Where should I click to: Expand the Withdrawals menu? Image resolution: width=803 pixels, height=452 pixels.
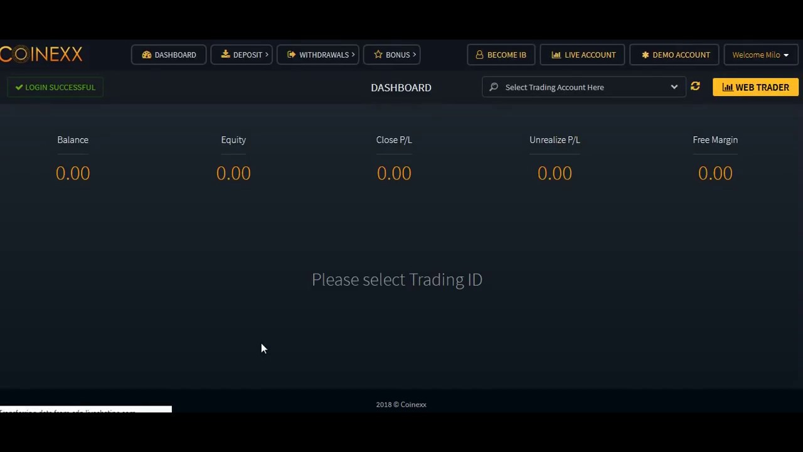coord(318,55)
